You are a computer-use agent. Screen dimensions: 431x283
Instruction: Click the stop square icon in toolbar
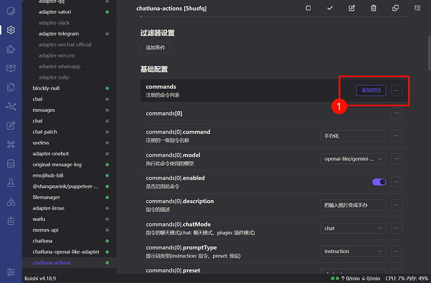[x=308, y=8]
